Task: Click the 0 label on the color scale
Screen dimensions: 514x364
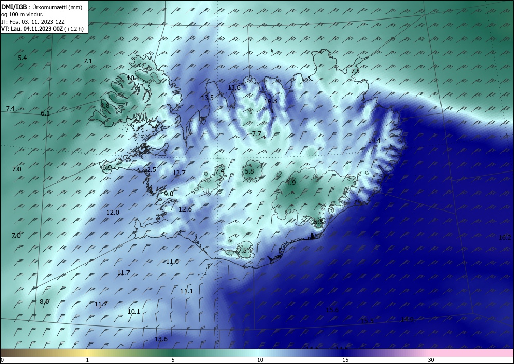Action: click(x=2, y=360)
